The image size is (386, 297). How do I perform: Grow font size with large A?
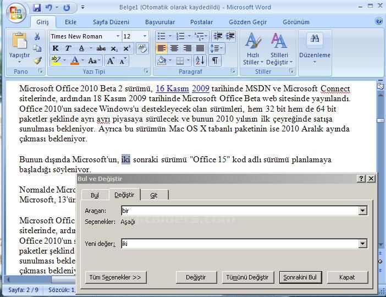click(x=111, y=61)
